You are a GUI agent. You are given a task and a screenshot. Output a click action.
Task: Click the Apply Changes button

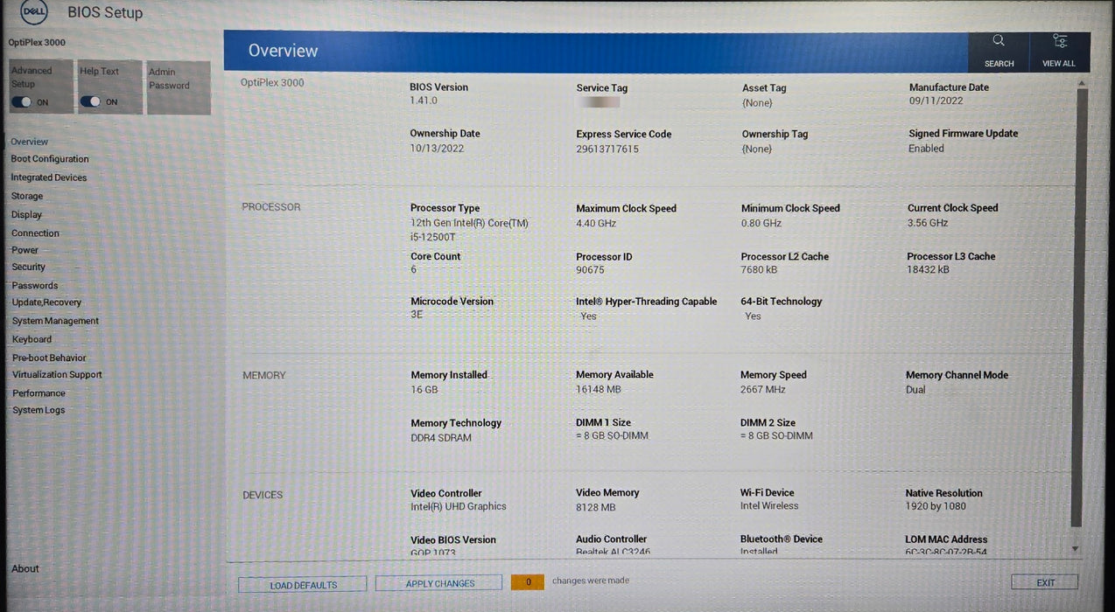[x=439, y=584]
